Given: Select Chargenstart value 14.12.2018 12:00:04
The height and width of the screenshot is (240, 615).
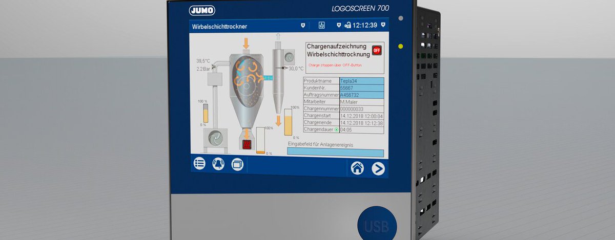Looking at the screenshot, I should point(361,116).
